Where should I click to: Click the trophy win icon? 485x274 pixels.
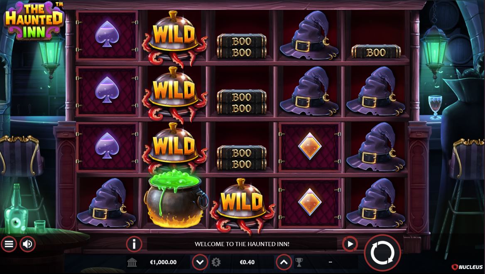[x=299, y=262]
